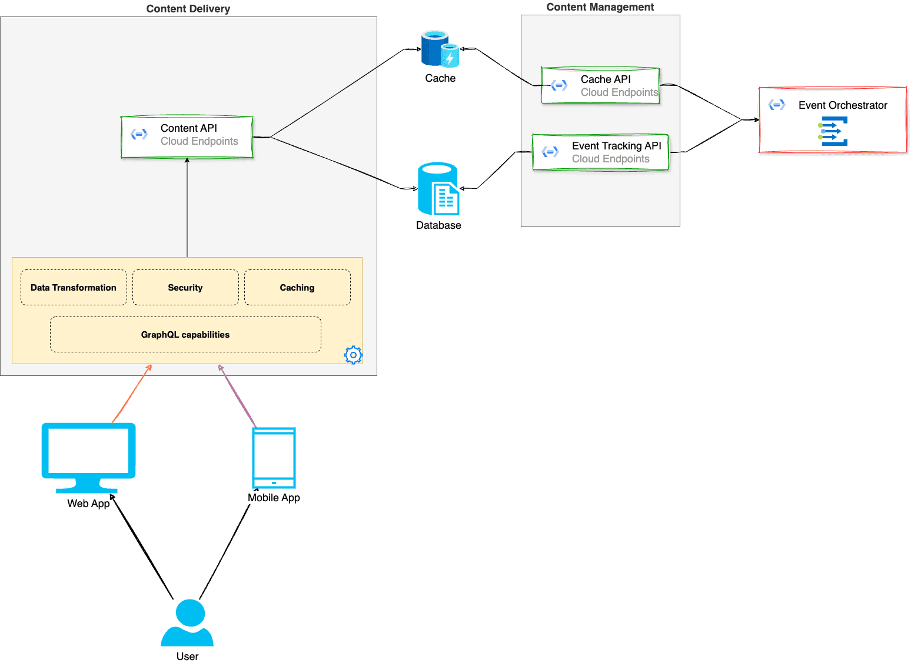
Task: Select the Data Transformation block
Action: 73,287
